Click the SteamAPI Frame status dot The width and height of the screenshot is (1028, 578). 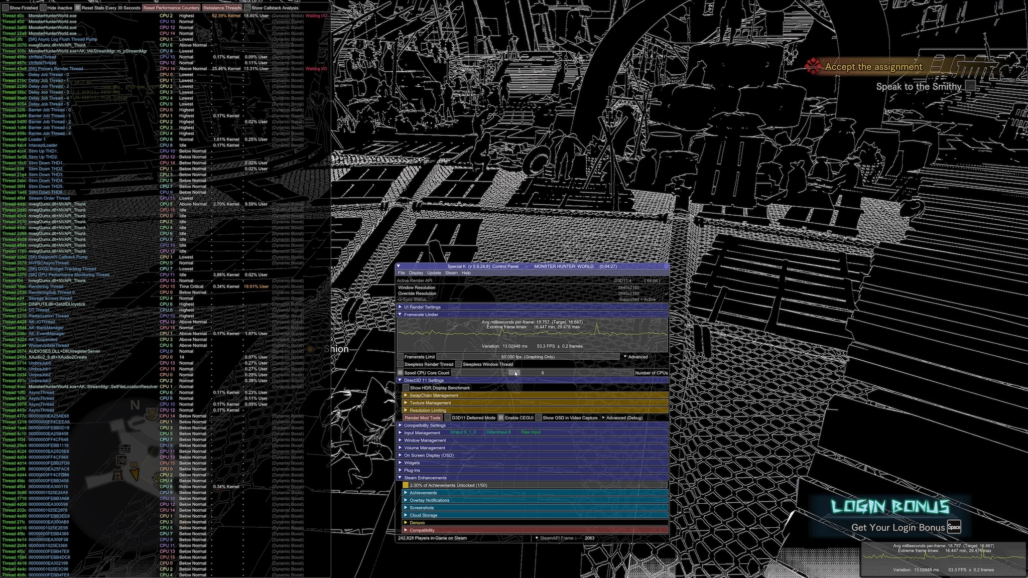tap(537, 538)
